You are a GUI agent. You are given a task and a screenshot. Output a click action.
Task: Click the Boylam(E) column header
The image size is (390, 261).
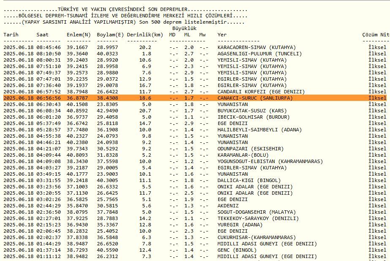[110, 35]
